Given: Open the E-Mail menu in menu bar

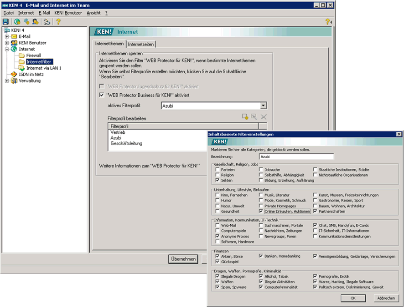Looking at the screenshot, I should (x=44, y=13).
